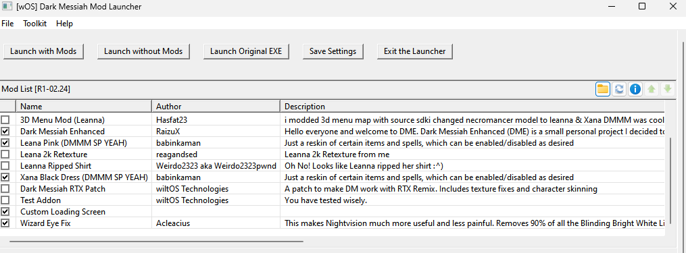The image size is (686, 253).
Task: Move selected mod up with green arrow
Action: point(652,89)
